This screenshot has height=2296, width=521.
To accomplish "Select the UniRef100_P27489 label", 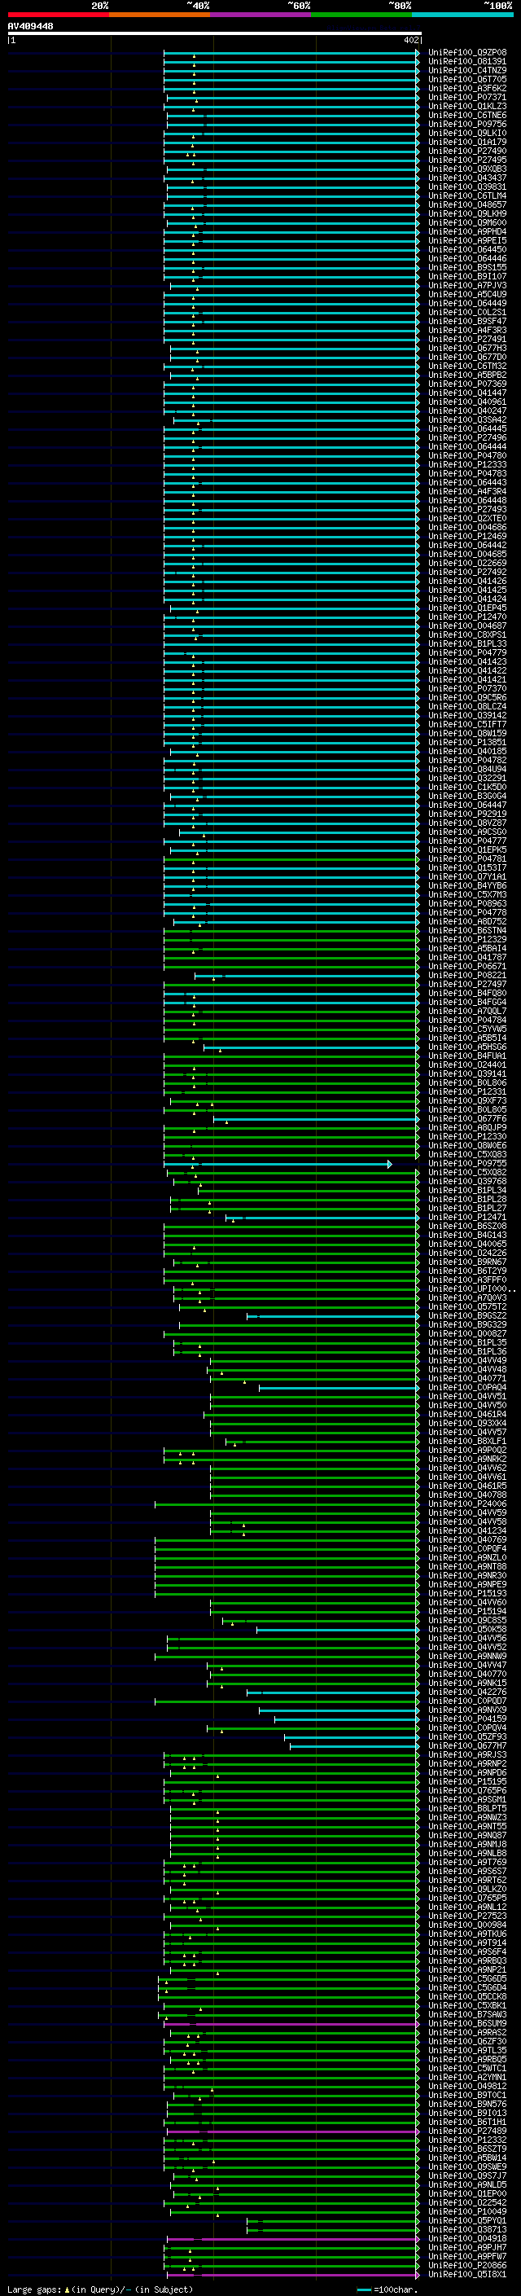I will coord(467,2131).
